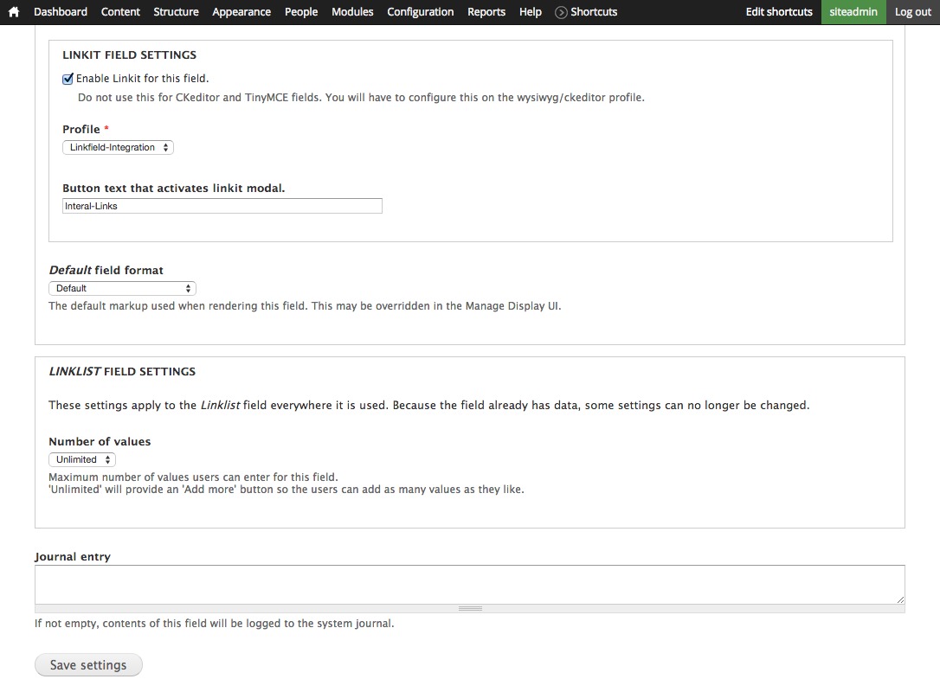This screenshot has width=940, height=692.
Task: Open the Appearance menu
Action: [x=241, y=11]
